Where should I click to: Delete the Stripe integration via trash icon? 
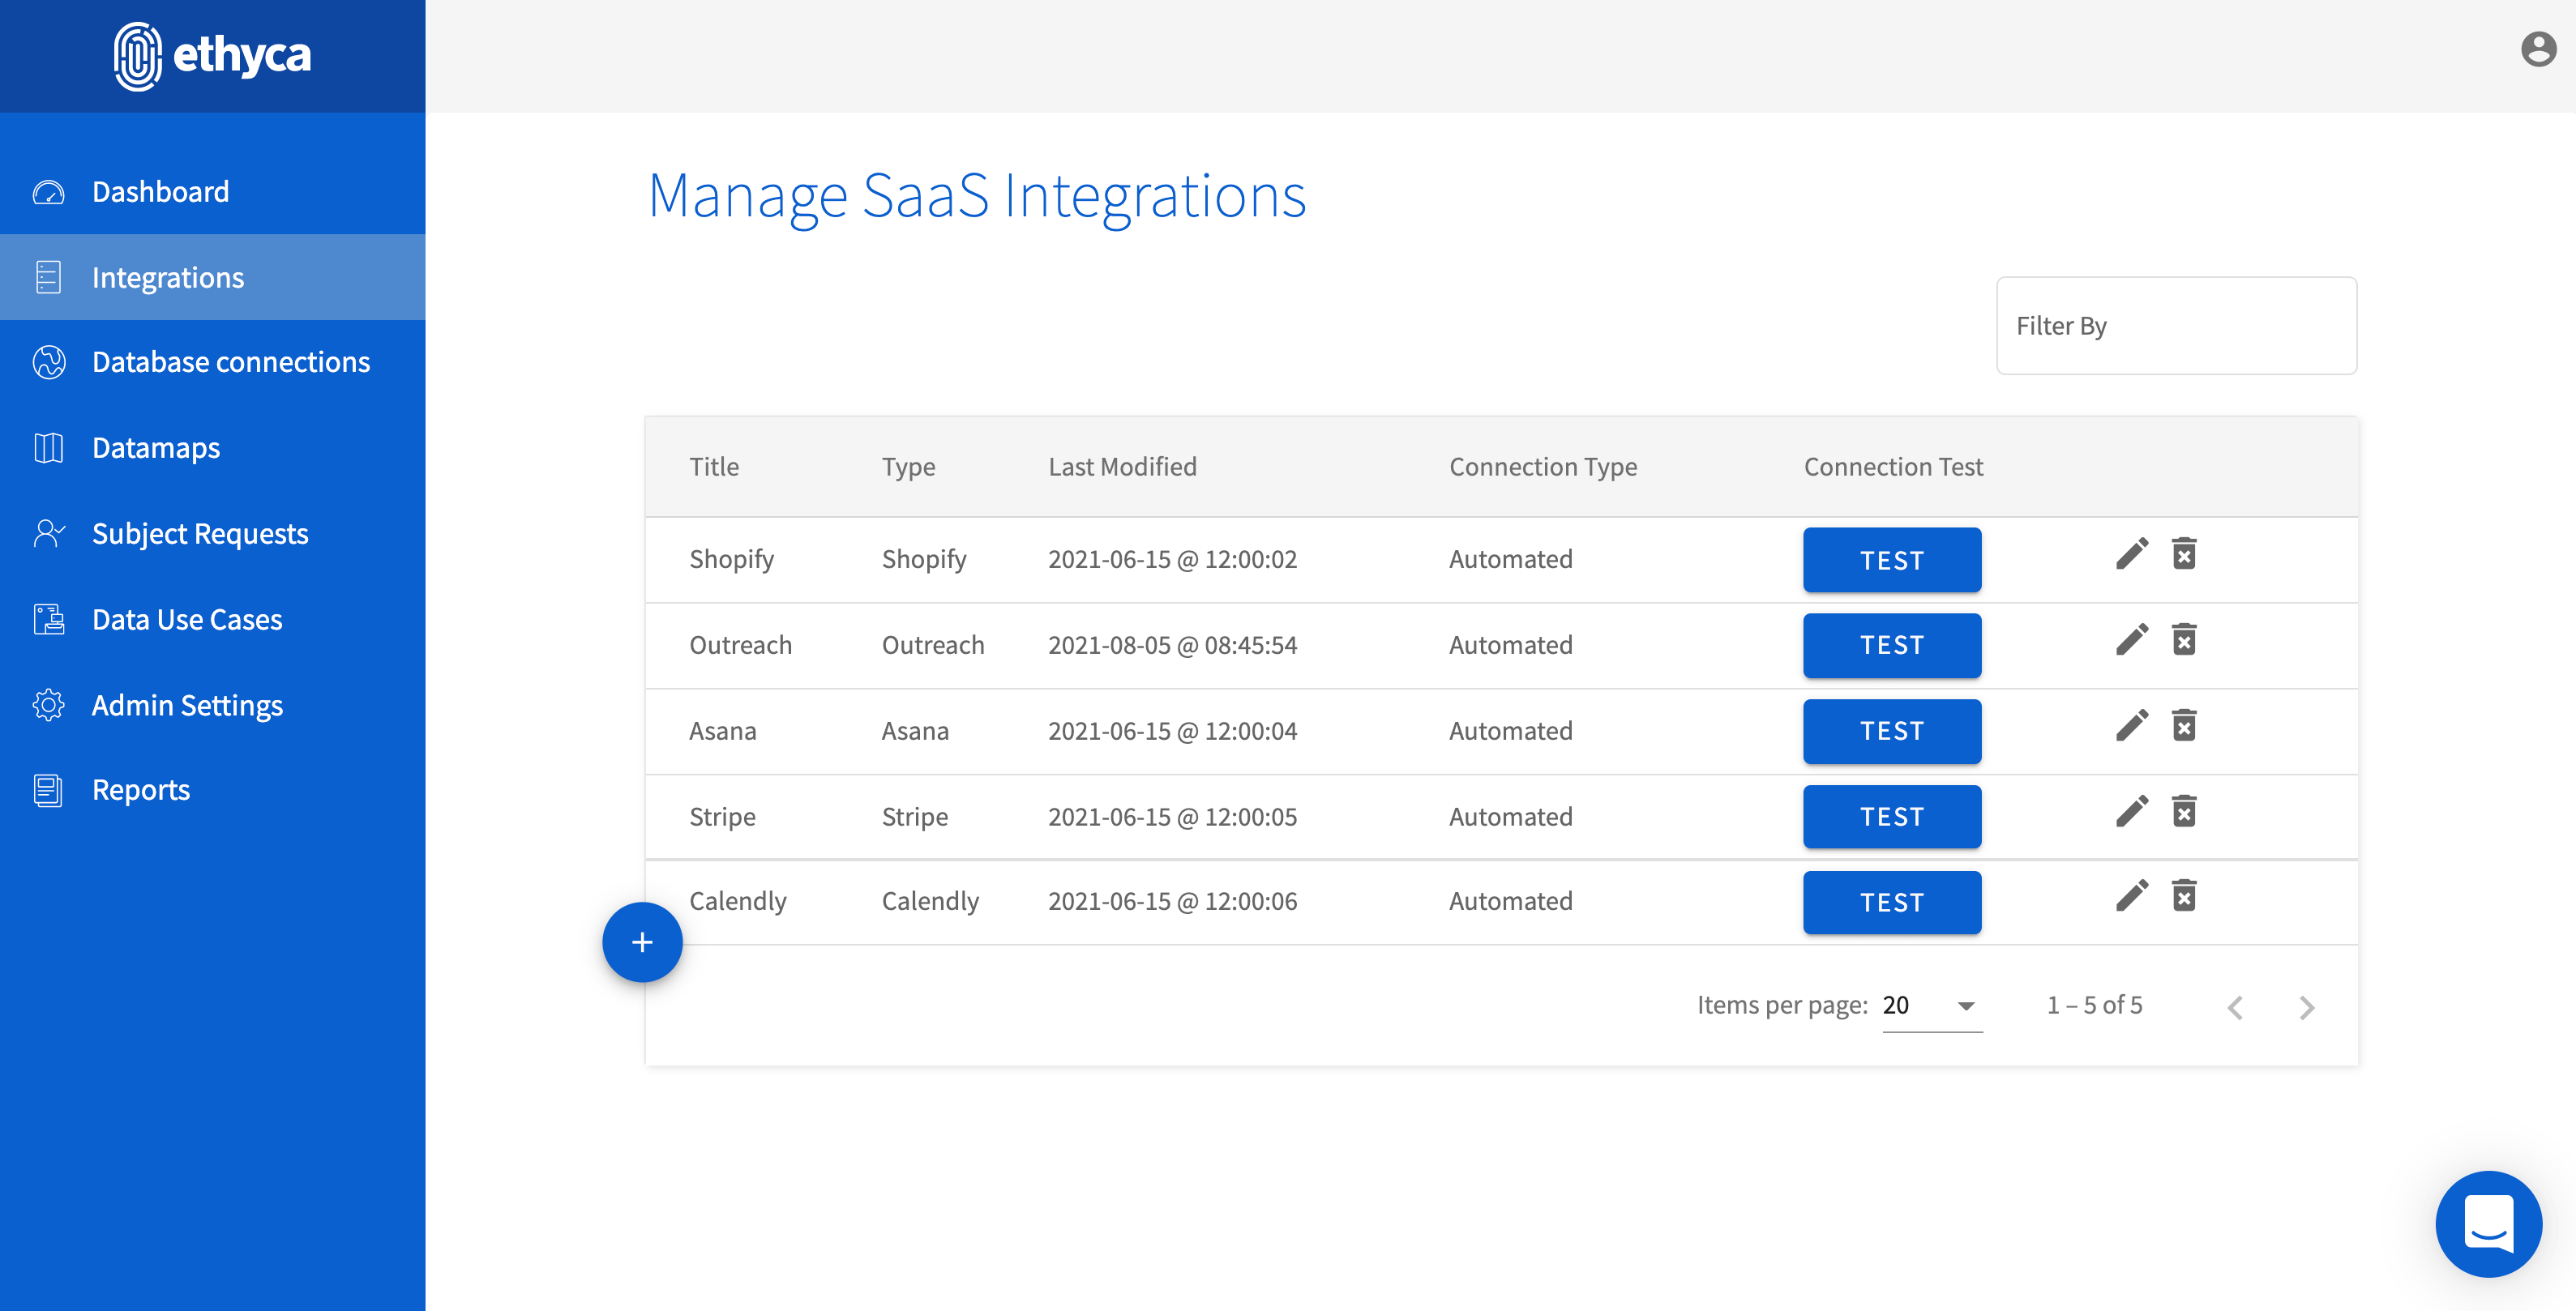(2184, 813)
